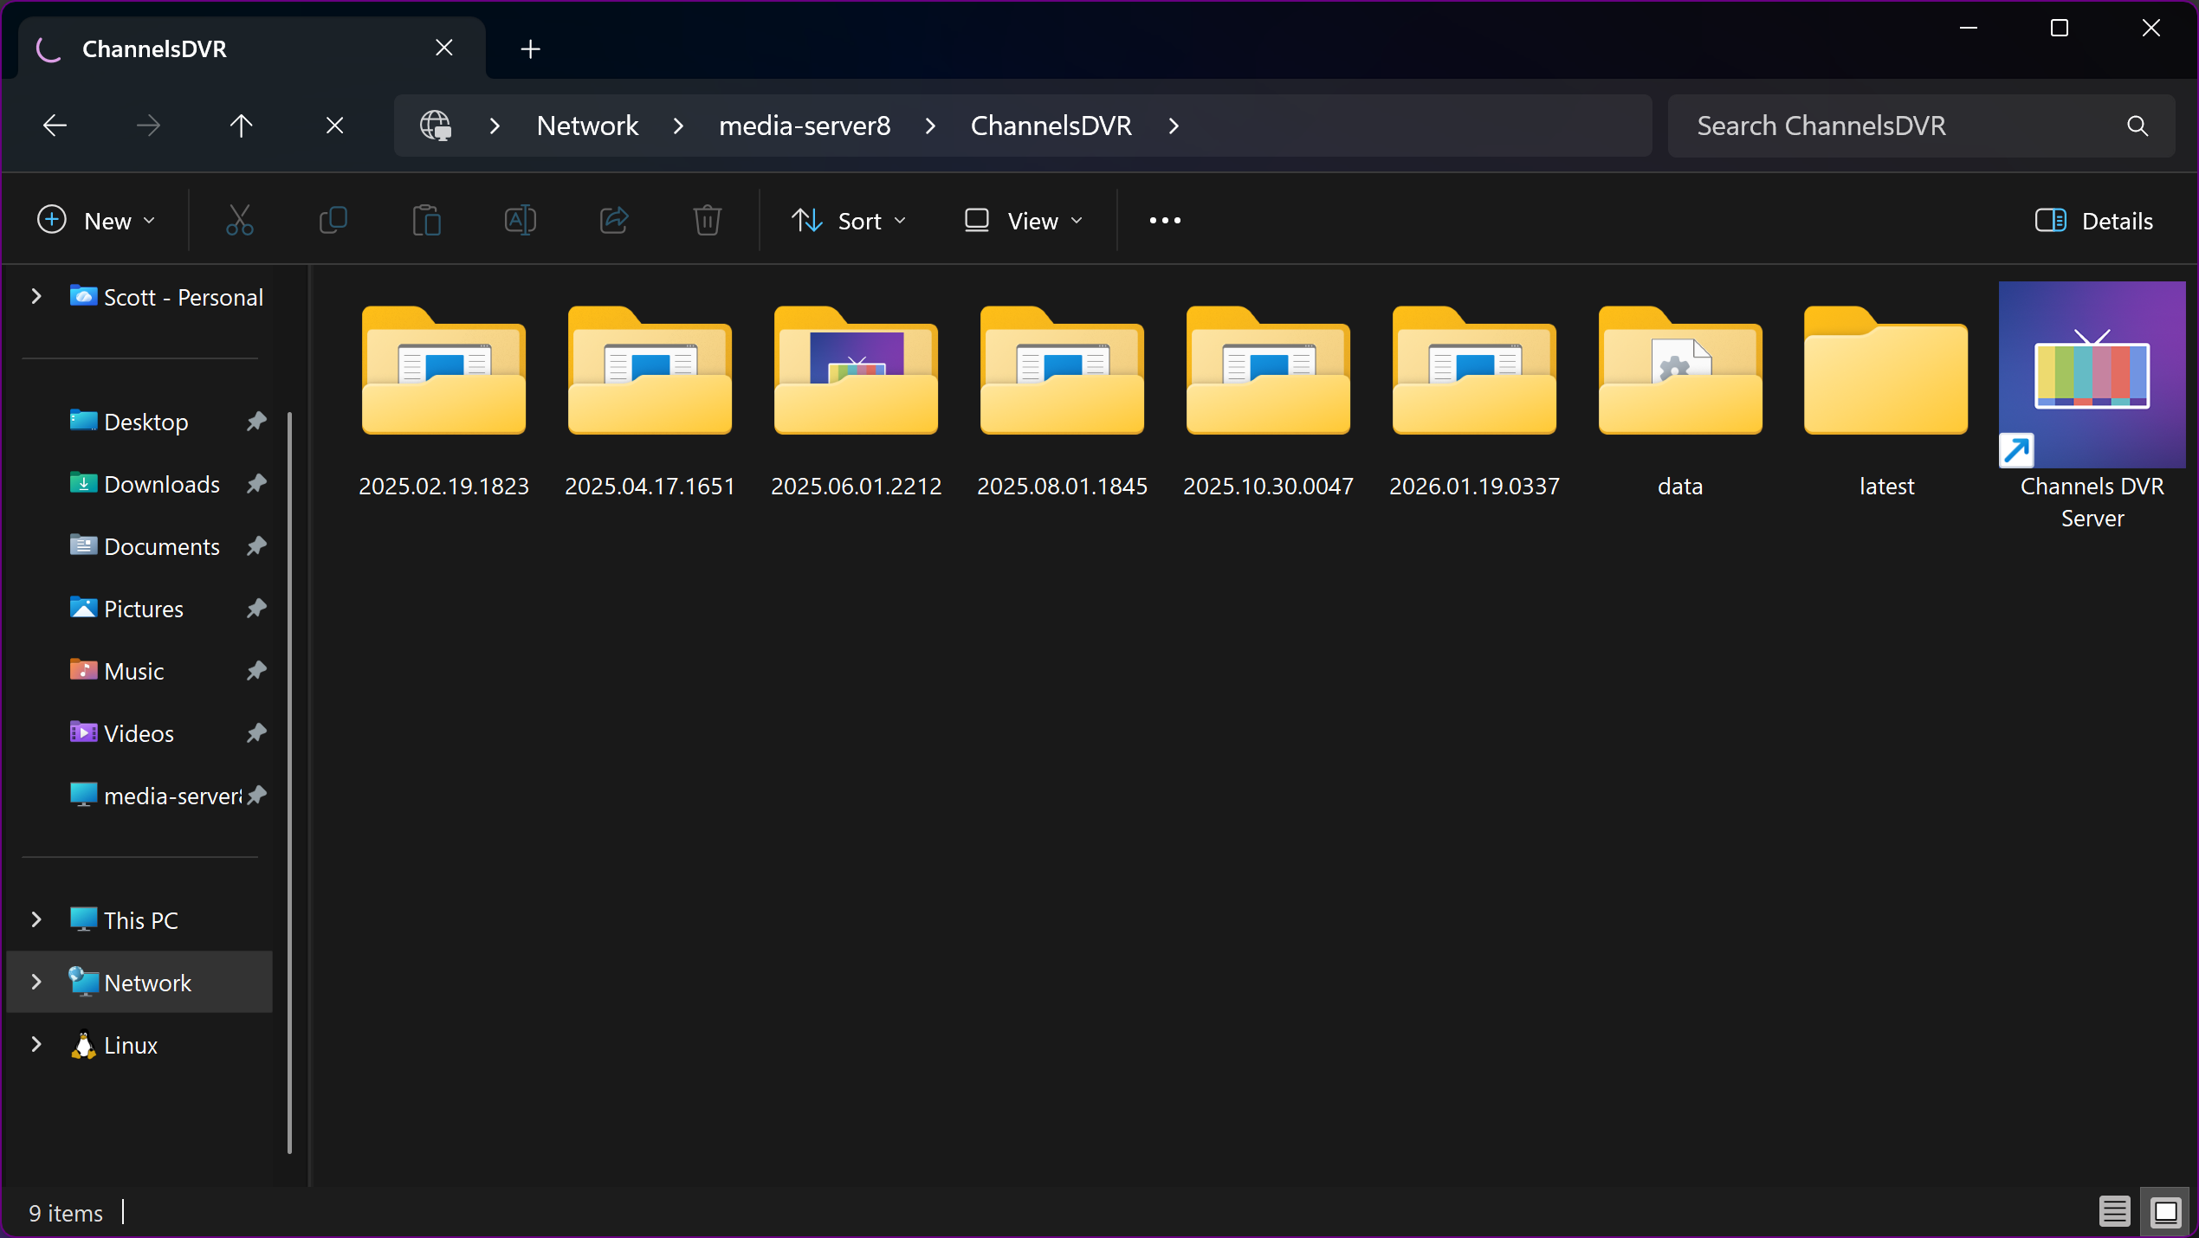This screenshot has width=2199, height=1238.
Task: Click media-server8 in the address breadcrumb
Action: point(804,126)
